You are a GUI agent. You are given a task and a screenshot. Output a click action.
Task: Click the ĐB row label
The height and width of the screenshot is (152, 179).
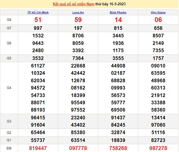(x=9, y=148)
